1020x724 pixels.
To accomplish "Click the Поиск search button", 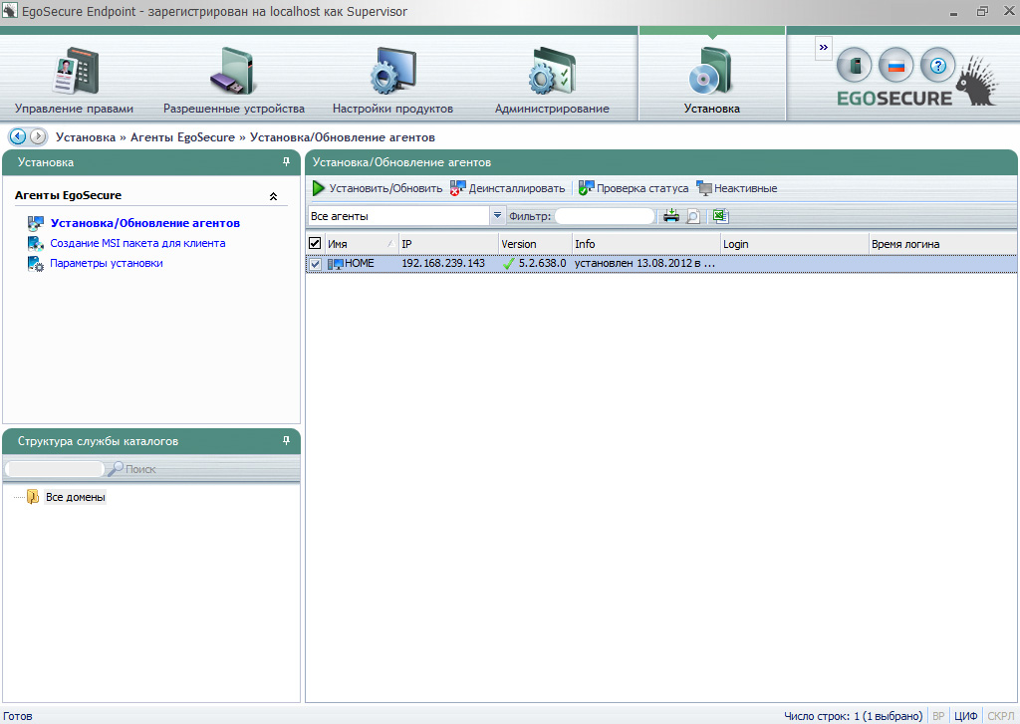I will pyautogui.click(x=132, y=468).
